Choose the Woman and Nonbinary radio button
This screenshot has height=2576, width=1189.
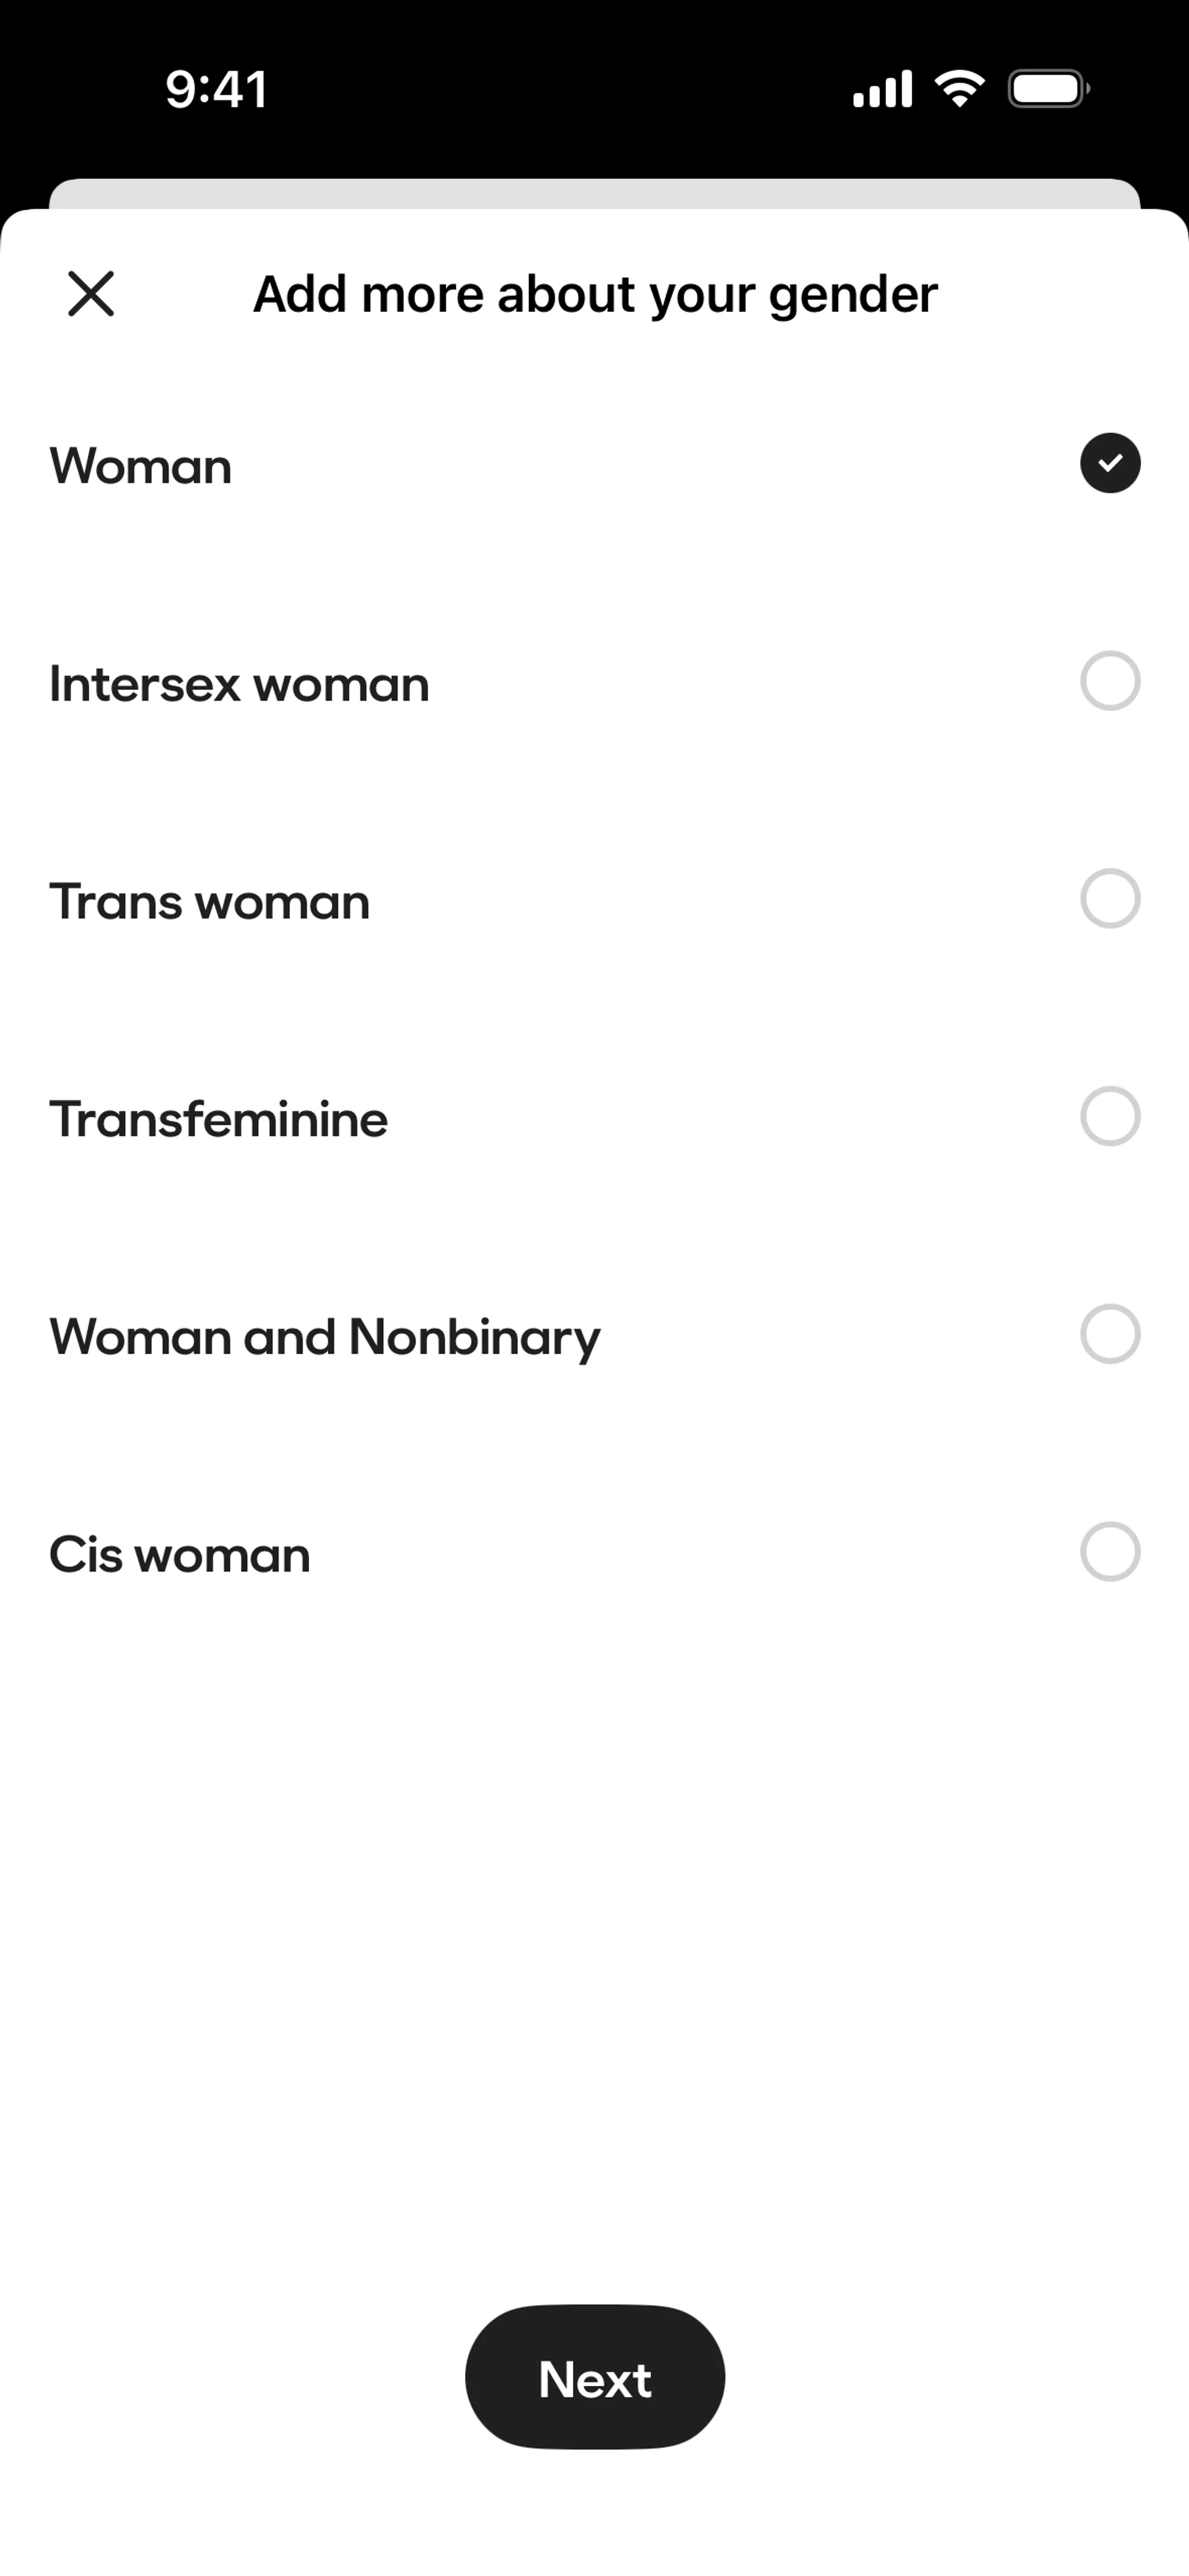click(1110, 1334)
